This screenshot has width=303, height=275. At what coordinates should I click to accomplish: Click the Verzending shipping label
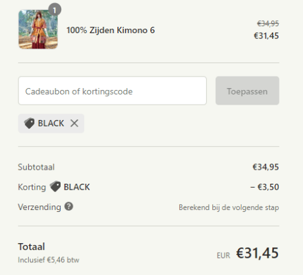[40, 207]
